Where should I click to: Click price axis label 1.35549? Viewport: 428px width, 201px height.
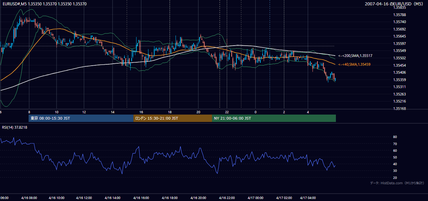[x=400, y=51]
